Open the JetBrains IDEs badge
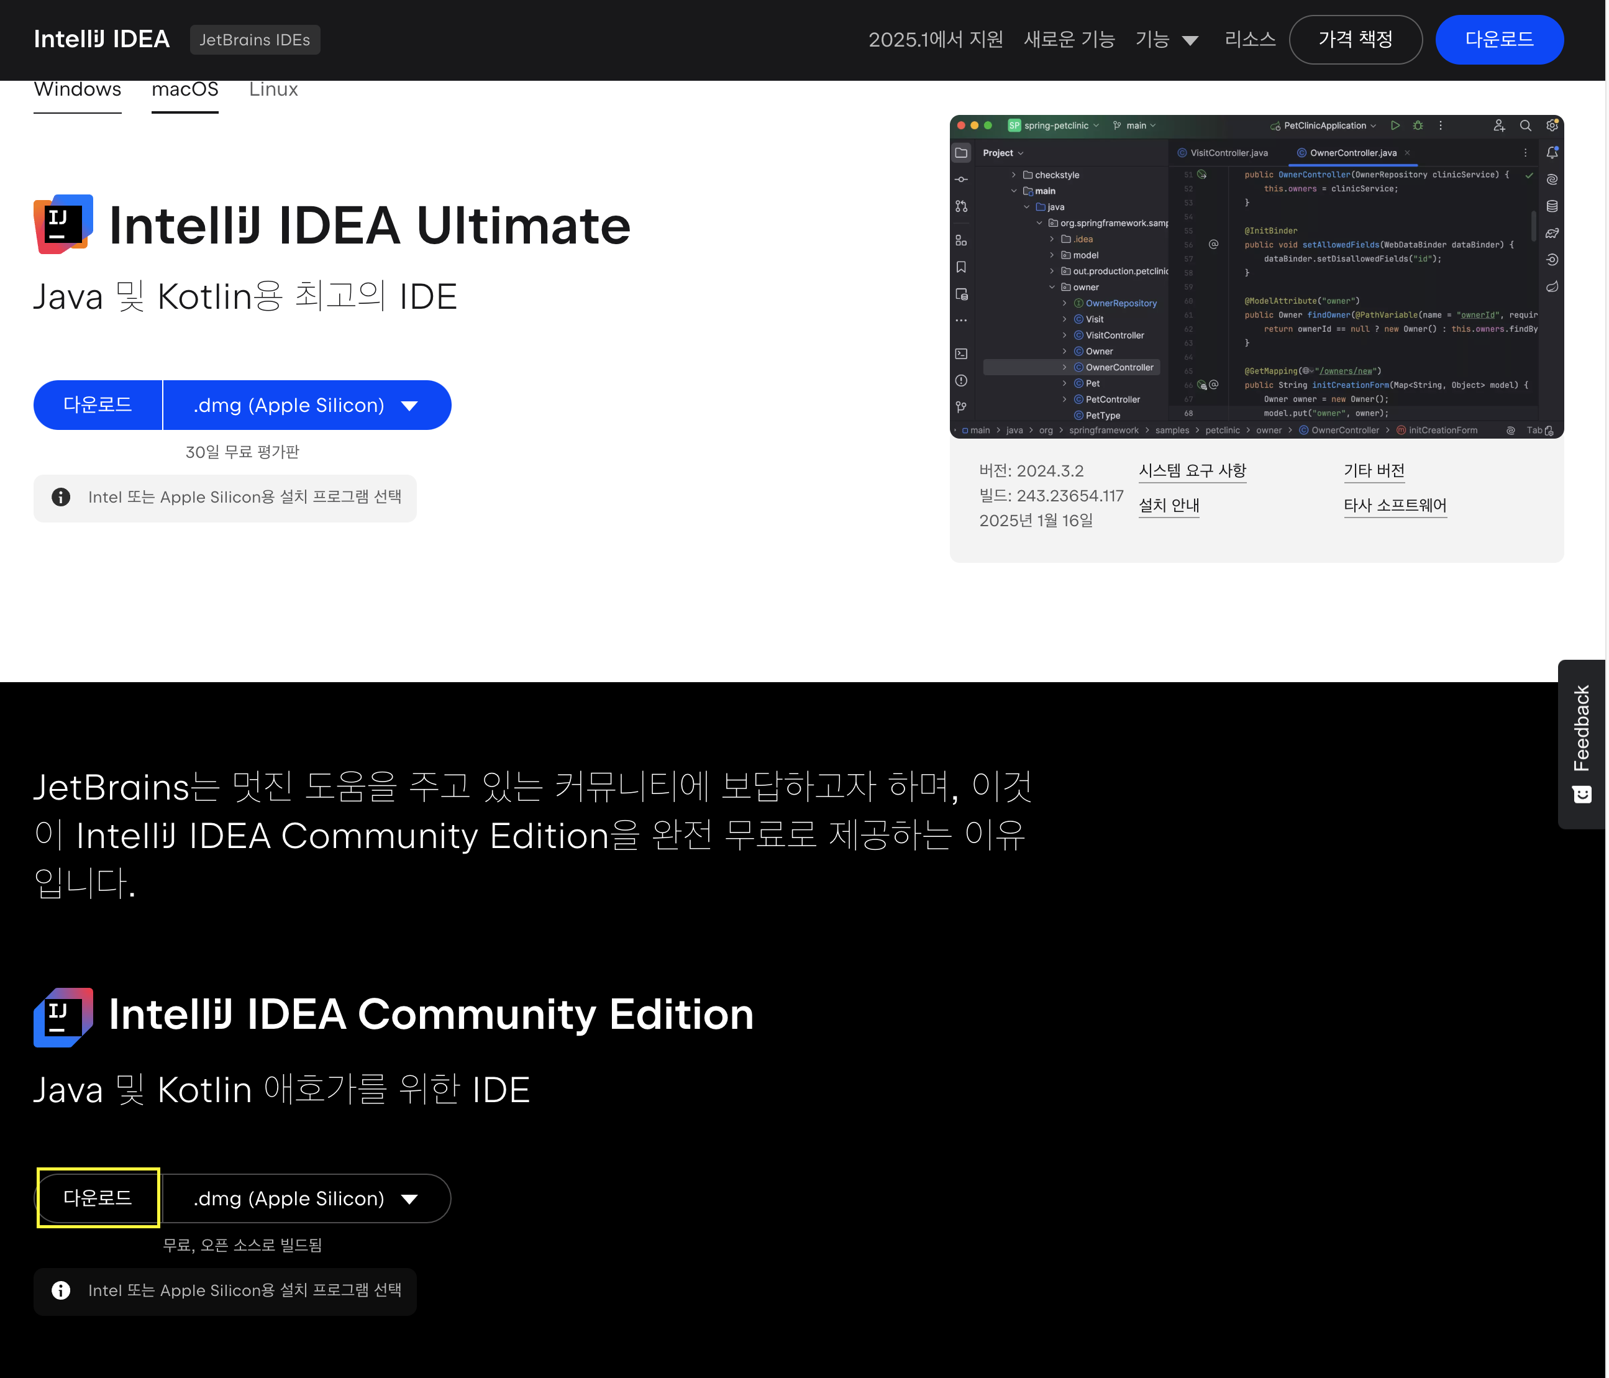Viewport: 1609px width, 1378px height. coord(255,40)
